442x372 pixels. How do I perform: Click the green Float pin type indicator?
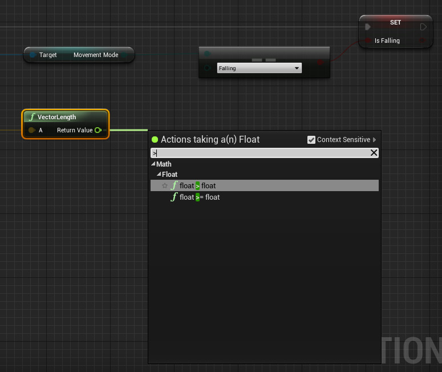click(155, 139)
